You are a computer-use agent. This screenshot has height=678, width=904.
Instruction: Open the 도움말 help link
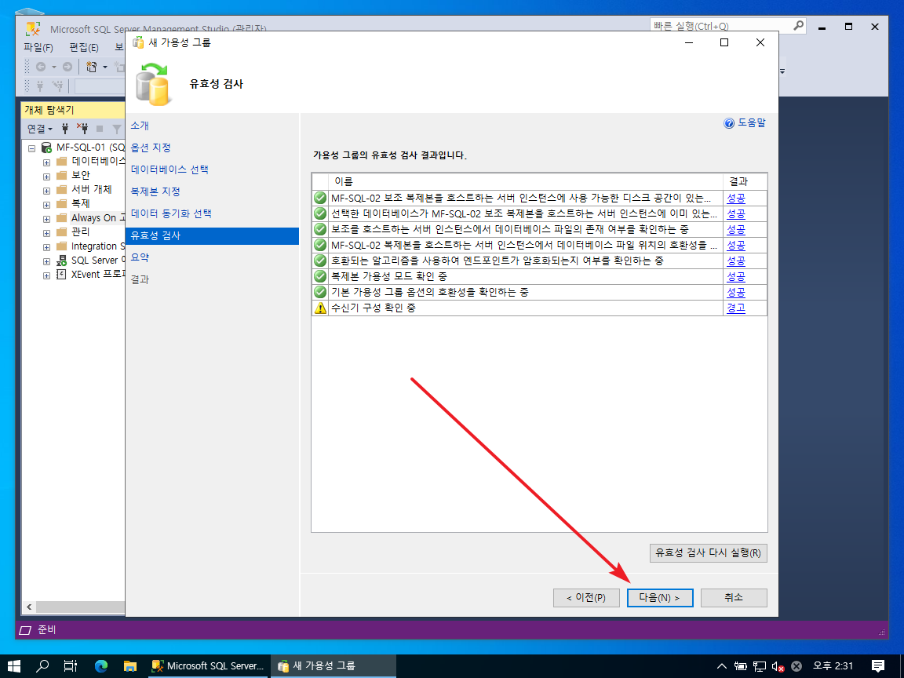[x=745, y=122]
